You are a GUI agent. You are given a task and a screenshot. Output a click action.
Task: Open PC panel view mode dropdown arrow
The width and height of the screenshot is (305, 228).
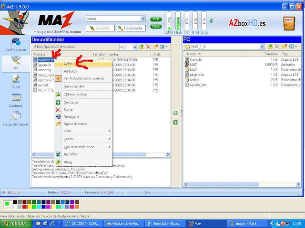pos(296,47)
